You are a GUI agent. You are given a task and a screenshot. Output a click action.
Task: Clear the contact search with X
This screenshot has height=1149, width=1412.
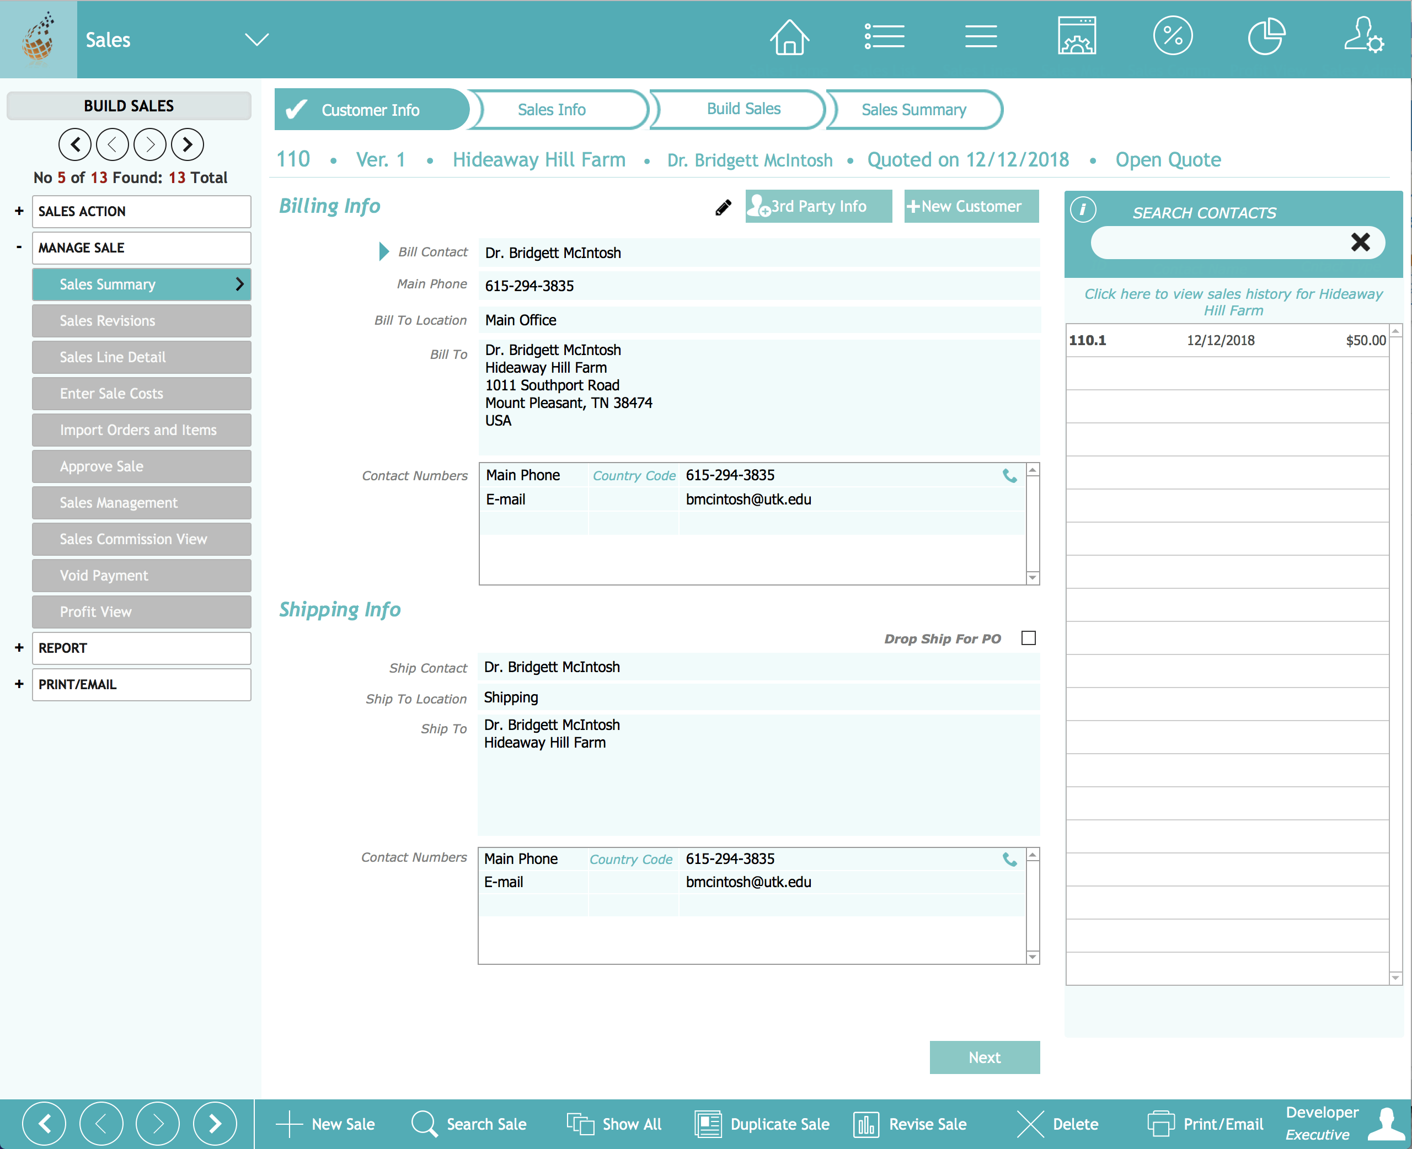(1360, 242)
